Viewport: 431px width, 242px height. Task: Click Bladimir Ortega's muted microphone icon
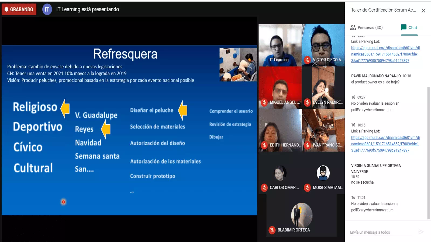[x=272, y=230]
